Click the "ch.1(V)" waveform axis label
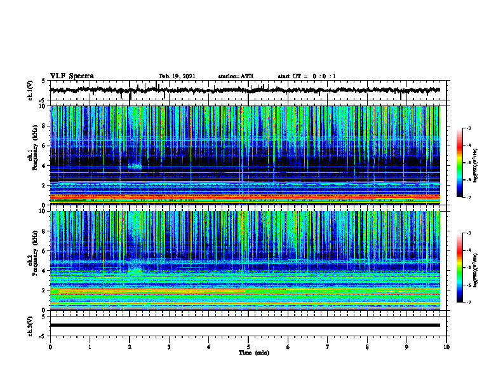503x389 pixels. (x=30, y=90)
